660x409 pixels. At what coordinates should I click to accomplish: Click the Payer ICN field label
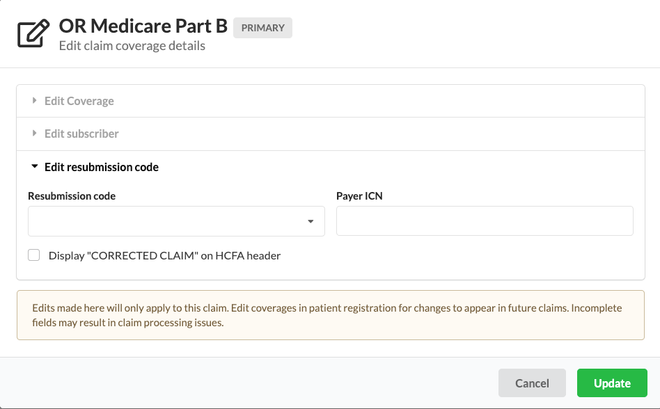pos(359,196)
